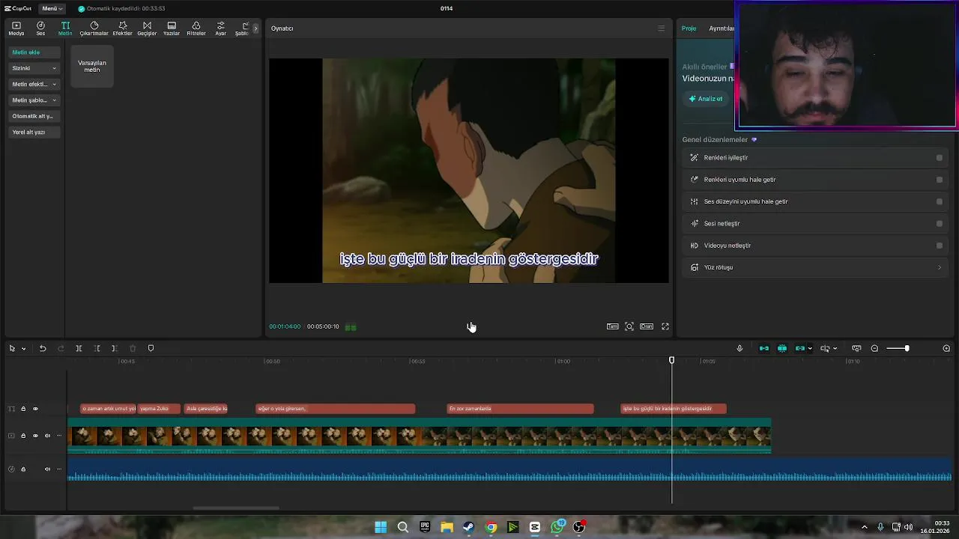Hide the video track with eye icon
Viewport: 959px width, 539px height.
pyautogui.click(x=35, y=436)
